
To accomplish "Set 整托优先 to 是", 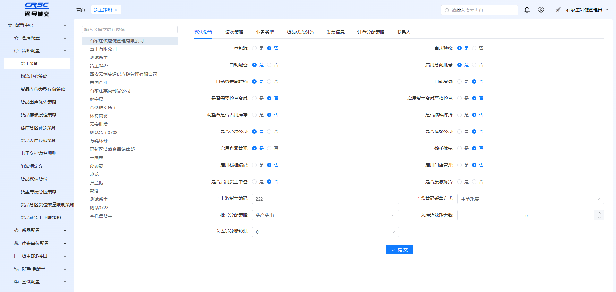I will (x=459, y=148).
